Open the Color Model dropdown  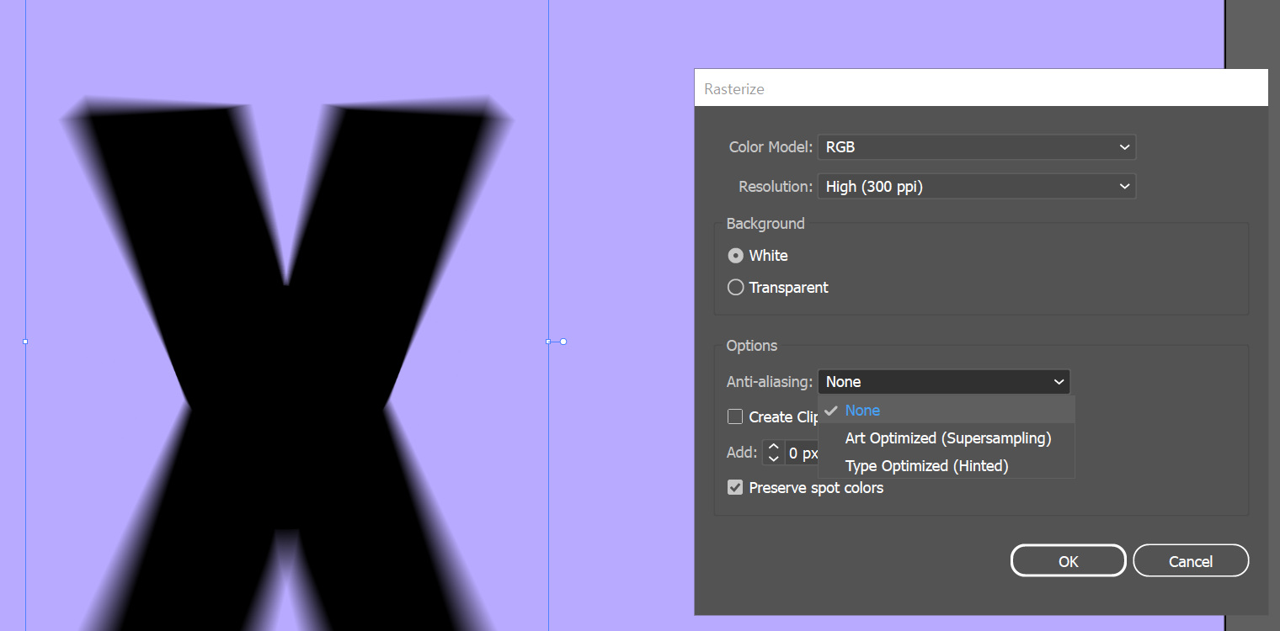pyautogui.click(x=977, y=147)
